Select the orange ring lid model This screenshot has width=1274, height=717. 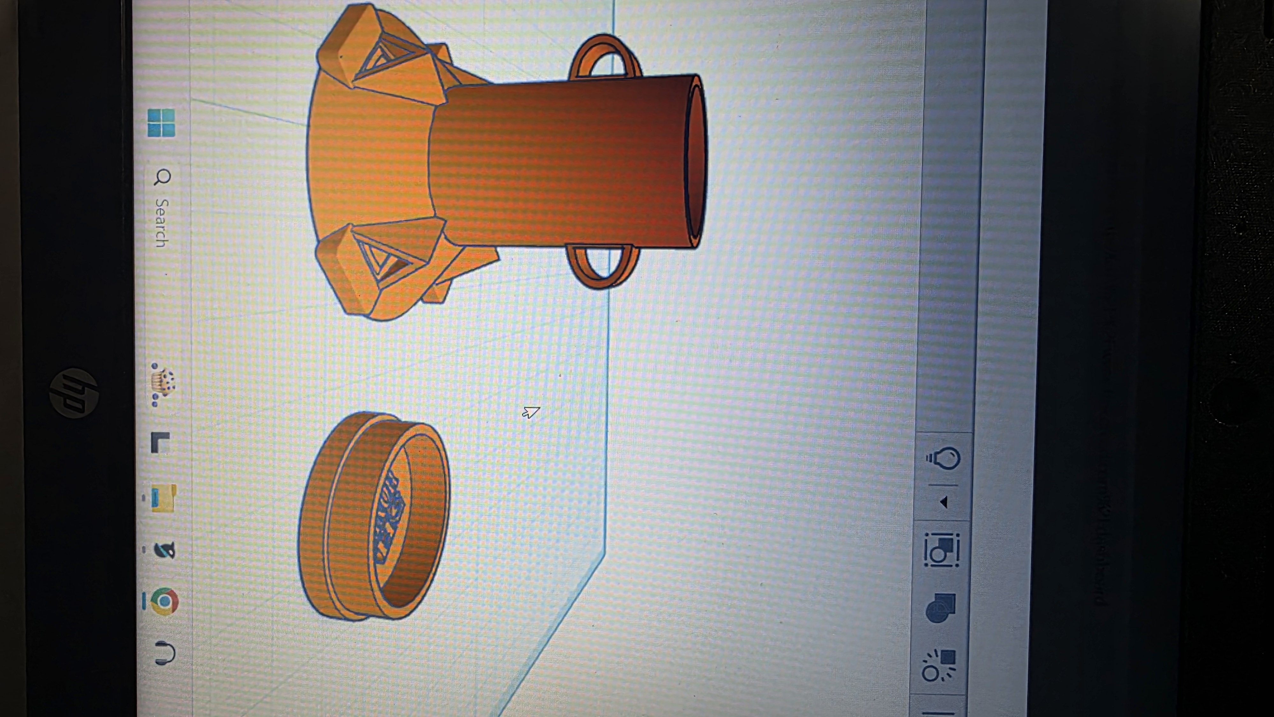[374, 516]
